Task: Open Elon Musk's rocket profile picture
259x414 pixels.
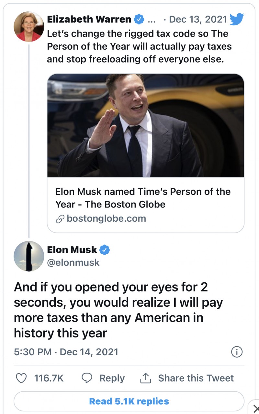Action: click(x=29, y=256)
